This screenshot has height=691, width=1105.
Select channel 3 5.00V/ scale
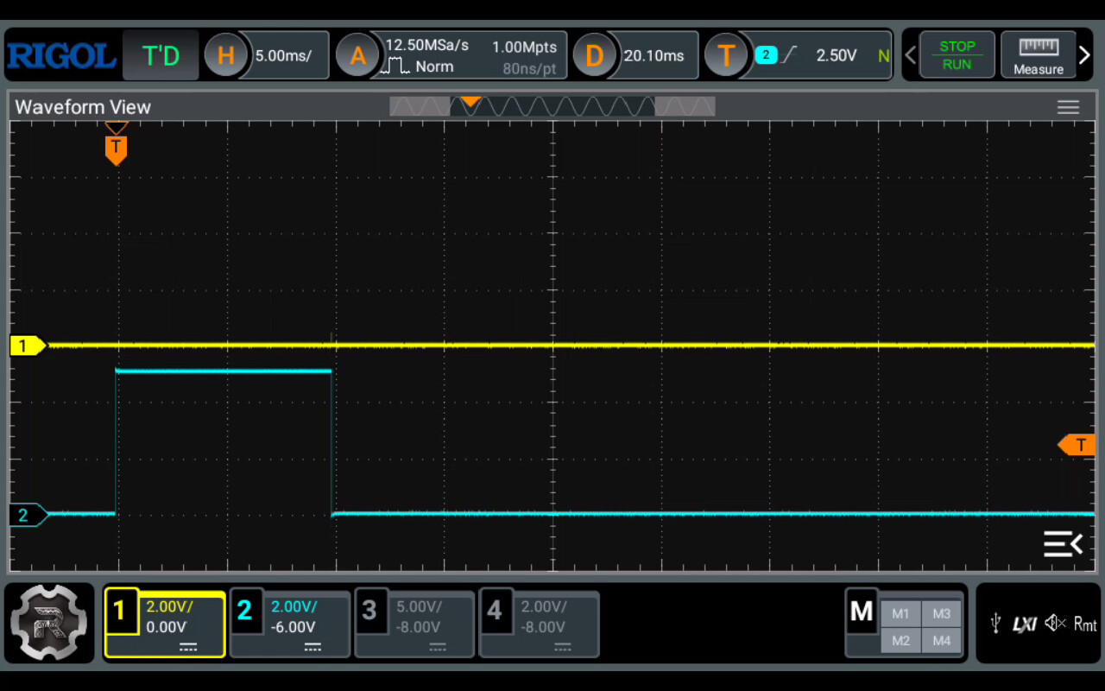419,606
